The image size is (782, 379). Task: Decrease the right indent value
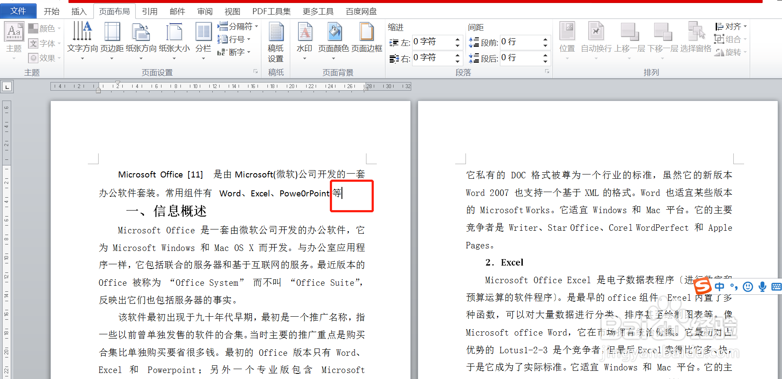coord(457,61)
